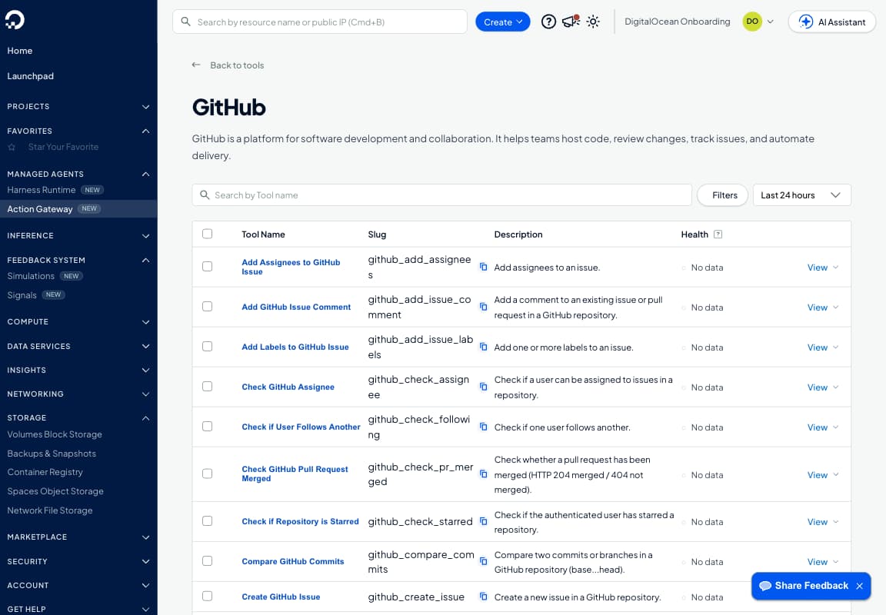Expand the account menu chevron beside DO avatar
Screen dimensions: 886x615
pyautogui.click(x=770, y=22)
